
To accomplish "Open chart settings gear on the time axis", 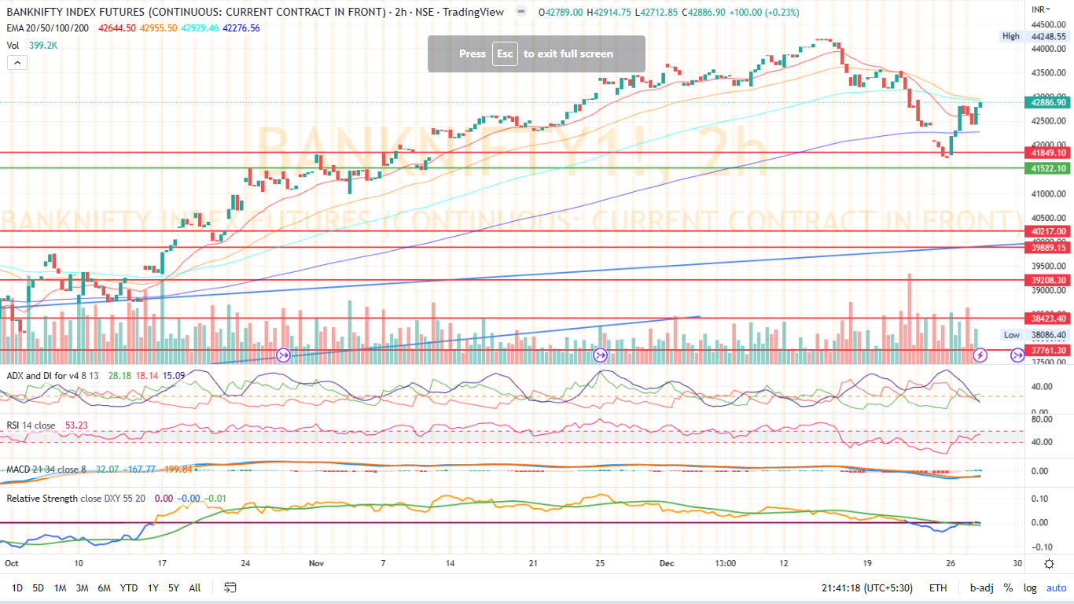I will [x=1049, y=564].
